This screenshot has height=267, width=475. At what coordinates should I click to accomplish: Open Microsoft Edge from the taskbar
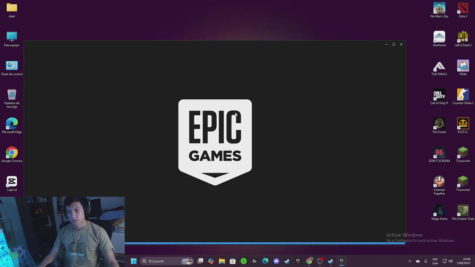(x=265, y=261)
